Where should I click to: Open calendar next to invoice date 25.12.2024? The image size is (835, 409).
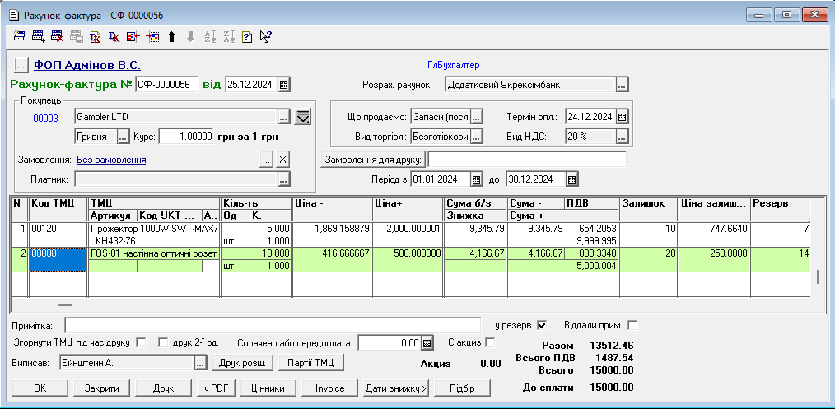click(283, 85)
